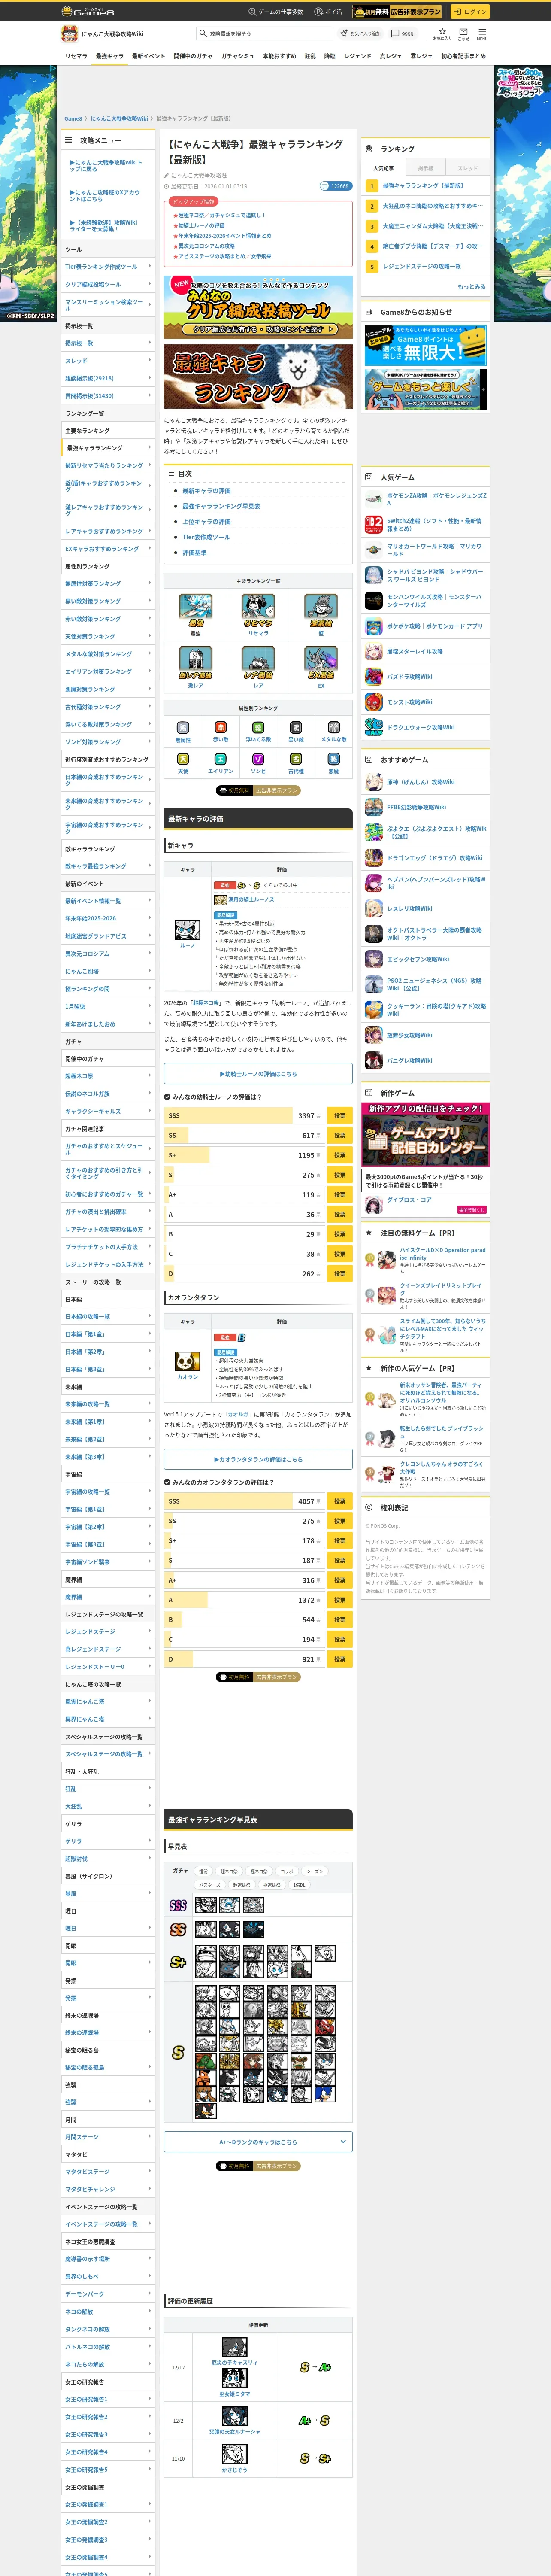Filter quick table by 恒常 gacha
The width and height of the screenshot is (551, 2576).
204,1871
